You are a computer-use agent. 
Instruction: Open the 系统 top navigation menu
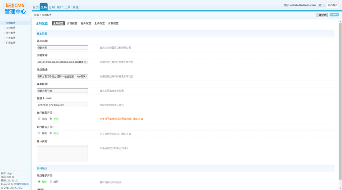(75, 7)
